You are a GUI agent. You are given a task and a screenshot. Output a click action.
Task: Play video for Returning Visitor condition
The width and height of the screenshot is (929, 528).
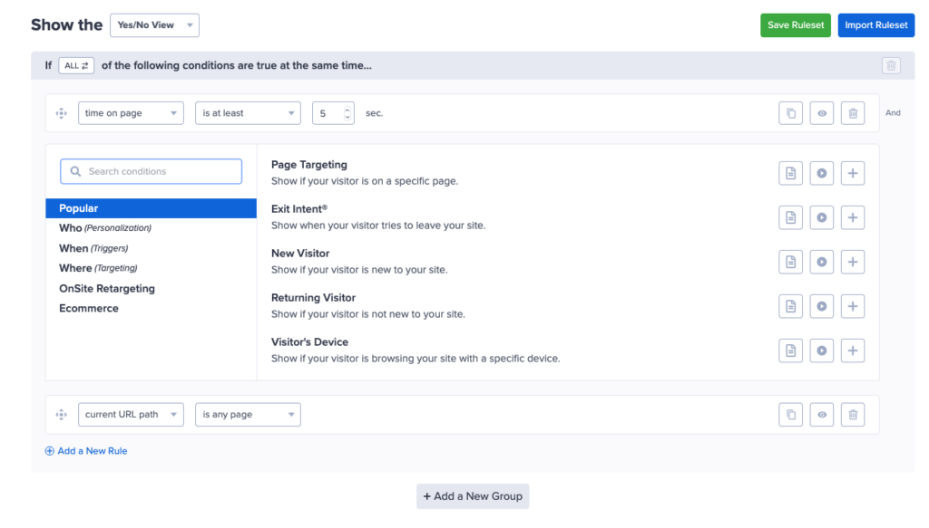click(x=821, y=306)
